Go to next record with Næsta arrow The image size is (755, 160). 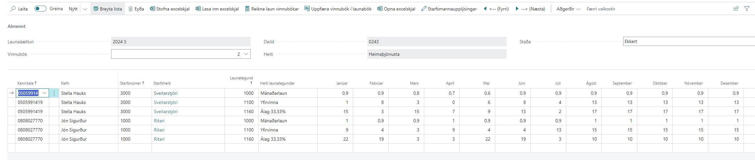(x=517, y=9)
